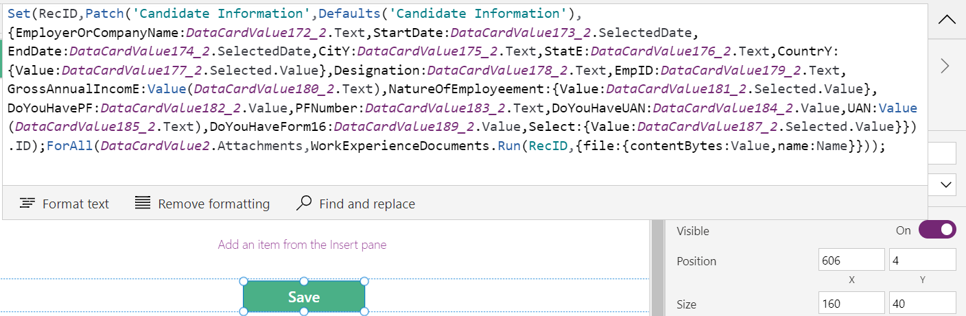This screenshot has height=316, width=966.
Task: Click the Position Y input field
Action: click(921, 260)
